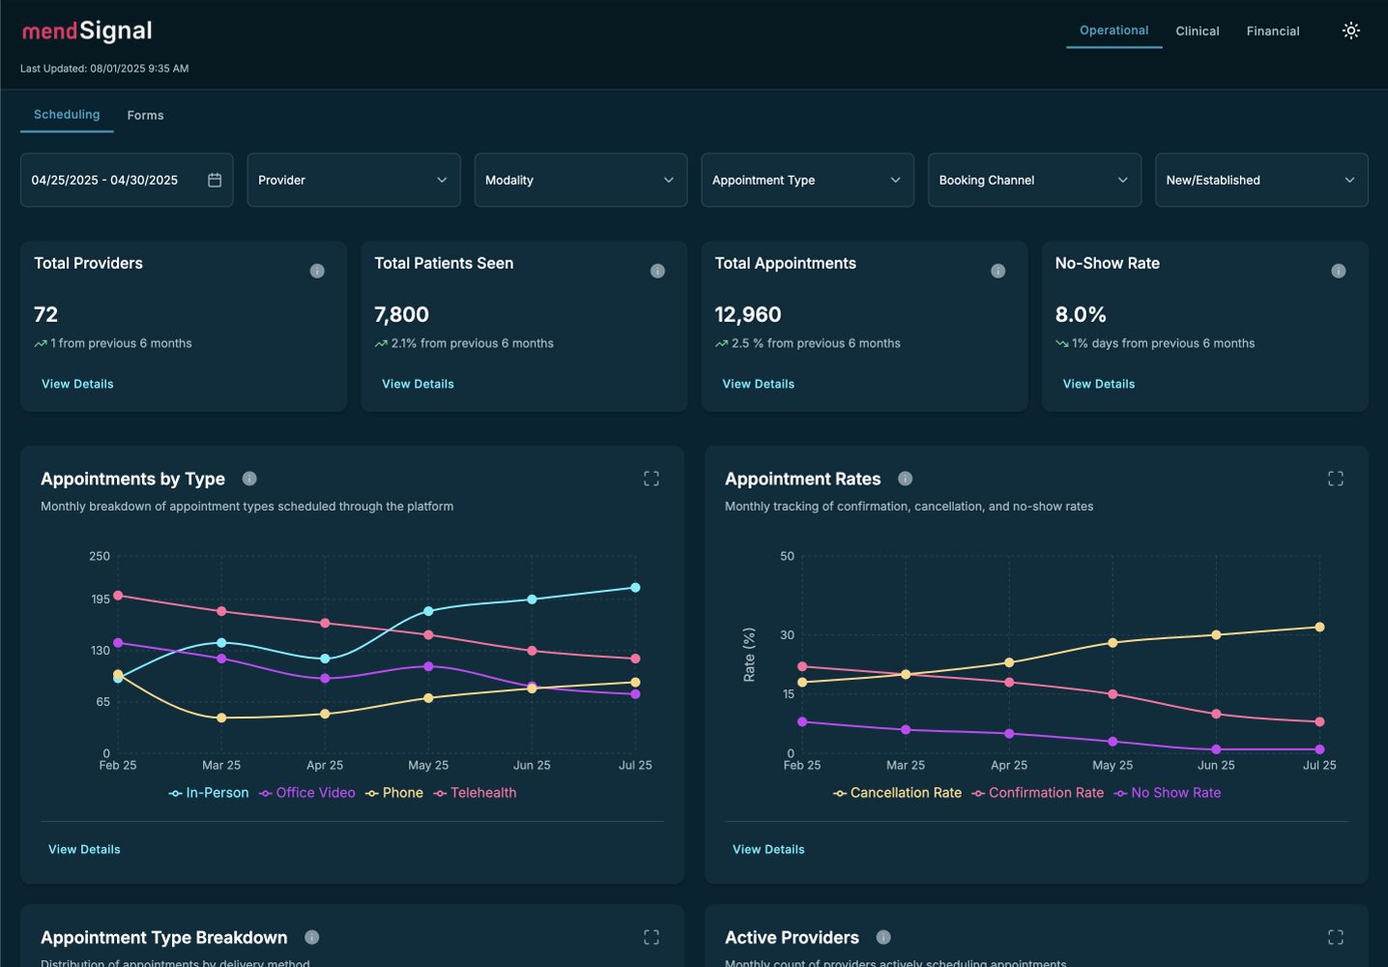Click View Details under Total Appointments

758,384
